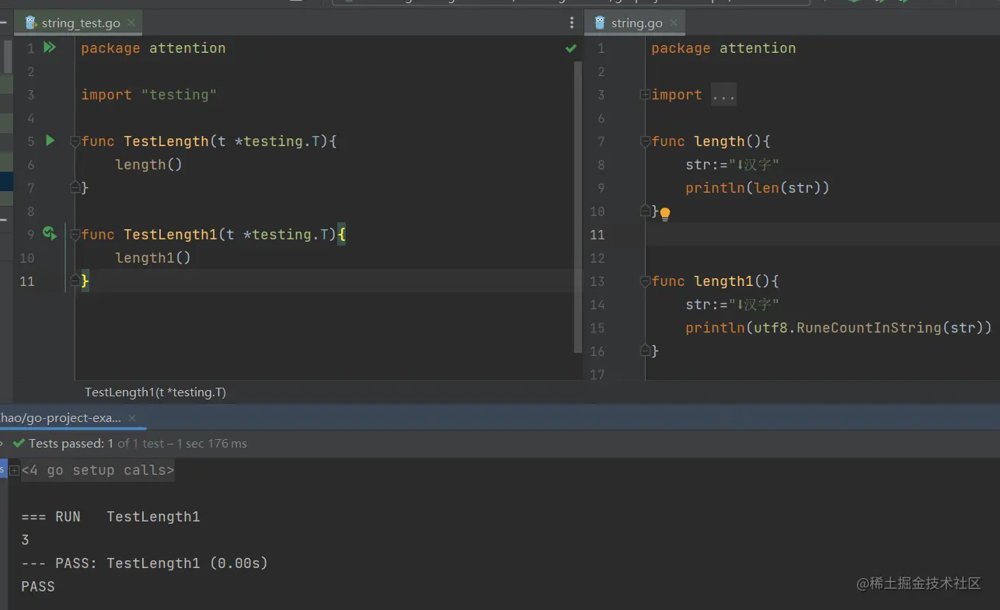Click the Go gopher icon on string.go tab
The width and height of the screenshot is (1000, 610).
point(600,23)
